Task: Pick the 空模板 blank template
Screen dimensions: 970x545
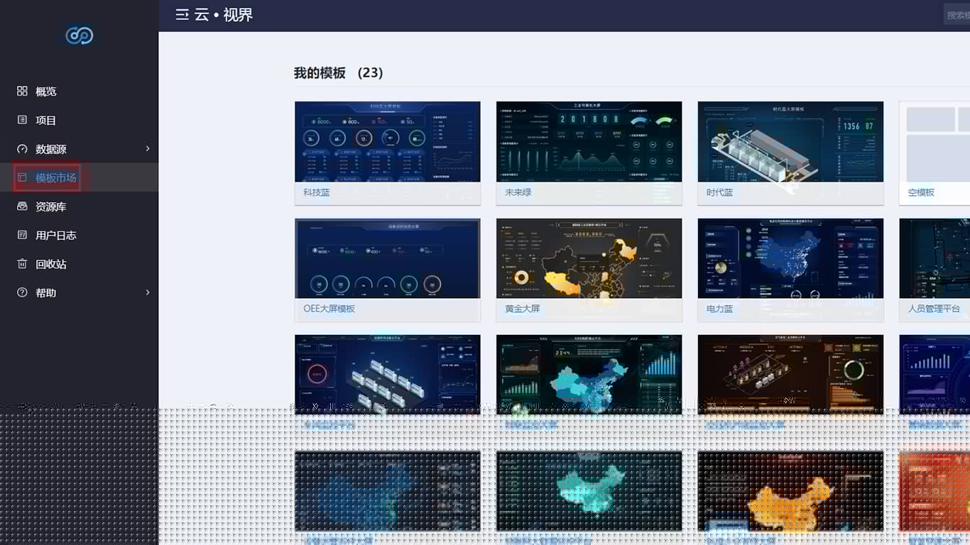Action: tap(934, 153)
